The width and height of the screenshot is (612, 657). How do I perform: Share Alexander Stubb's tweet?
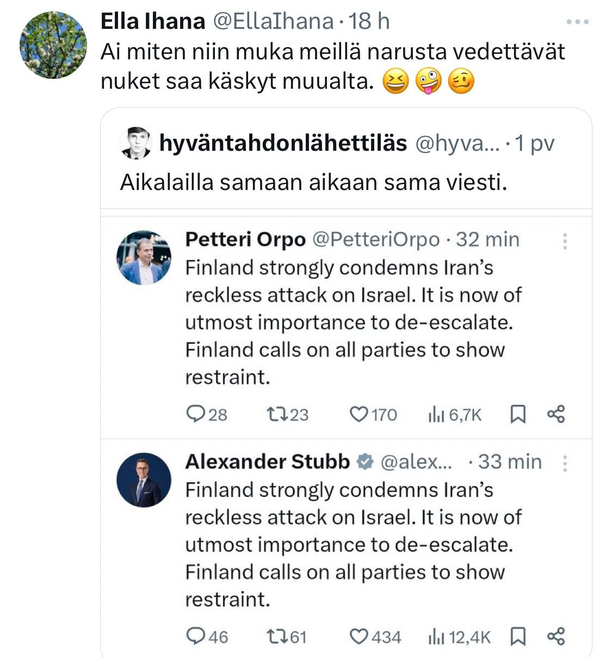(x=556, y=636)
